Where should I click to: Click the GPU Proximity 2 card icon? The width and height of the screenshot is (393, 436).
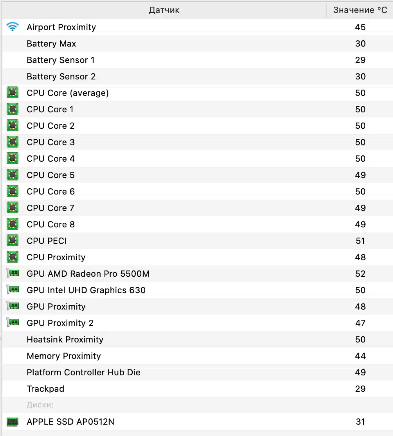pos(13,323)
